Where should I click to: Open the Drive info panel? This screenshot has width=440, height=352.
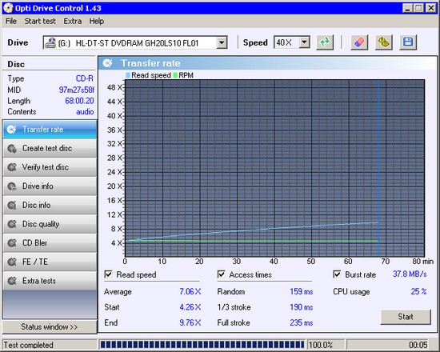pyautogui.click(x=50, y=186)
